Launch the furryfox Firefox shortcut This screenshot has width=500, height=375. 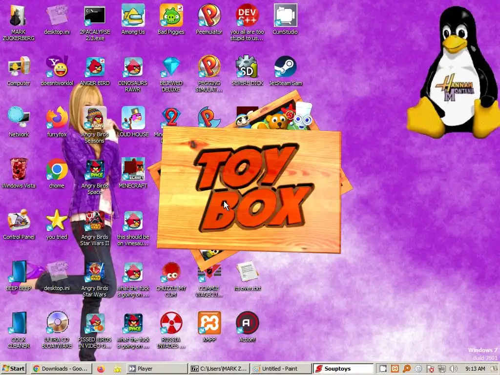coord(57,118)
